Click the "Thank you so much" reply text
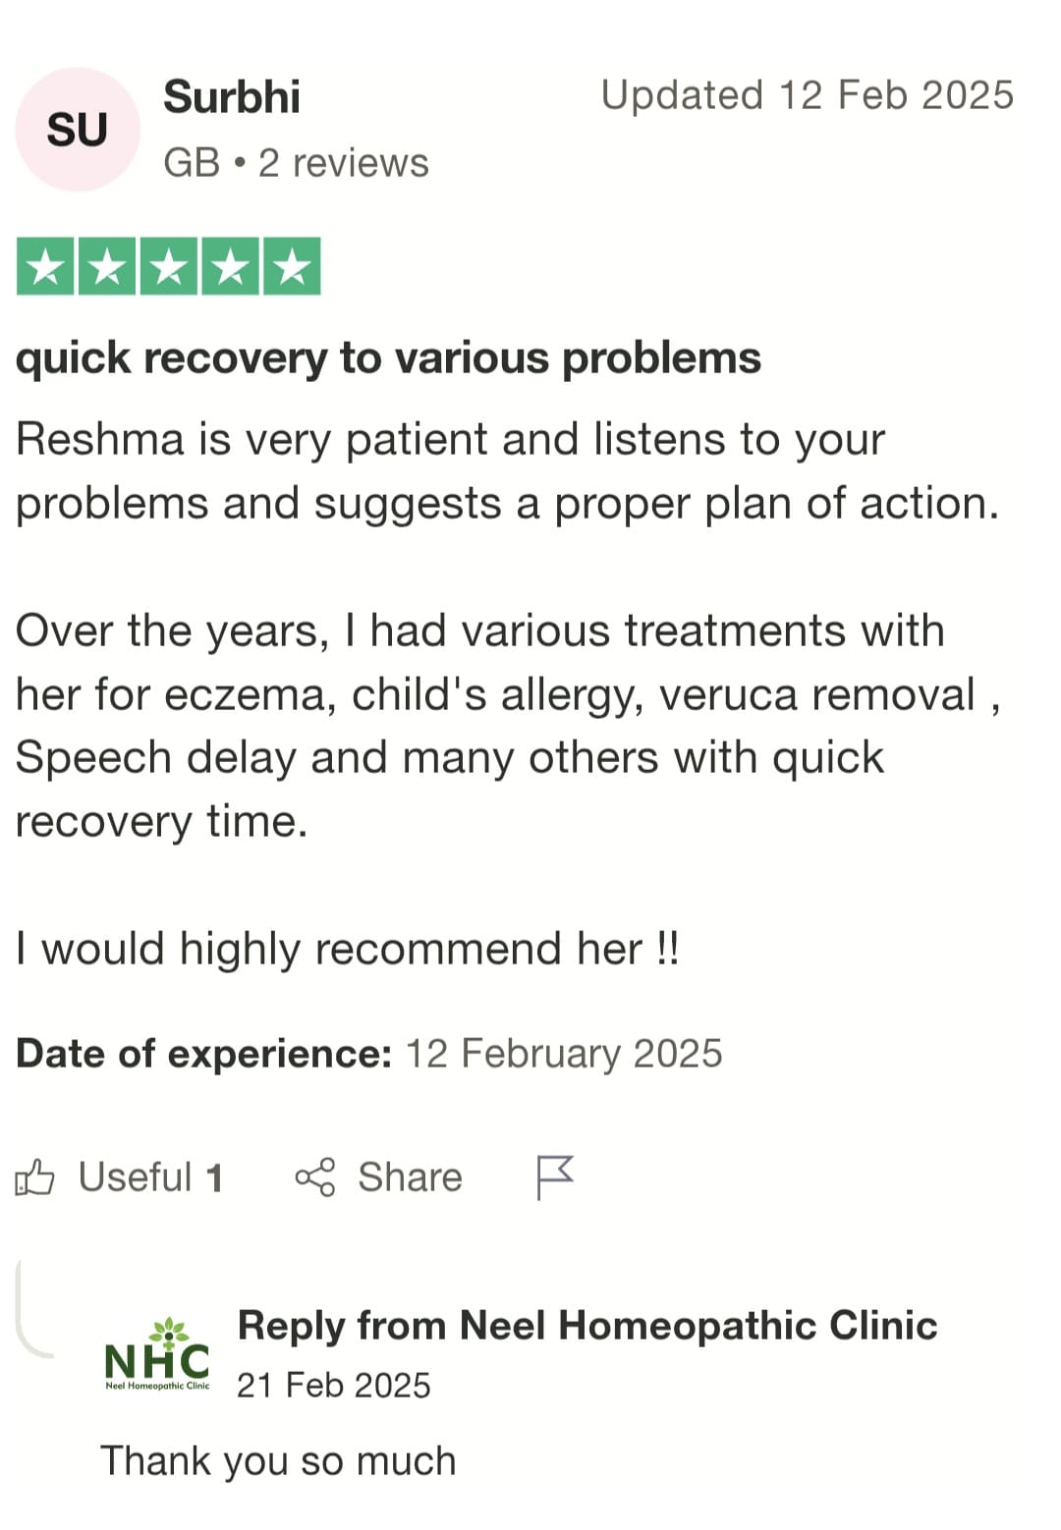1061x1530 pixels. 278,1460
